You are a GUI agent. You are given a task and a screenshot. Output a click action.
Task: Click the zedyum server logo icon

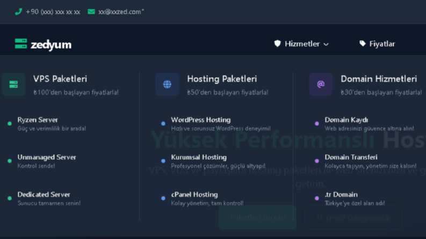tap(21, 43)
